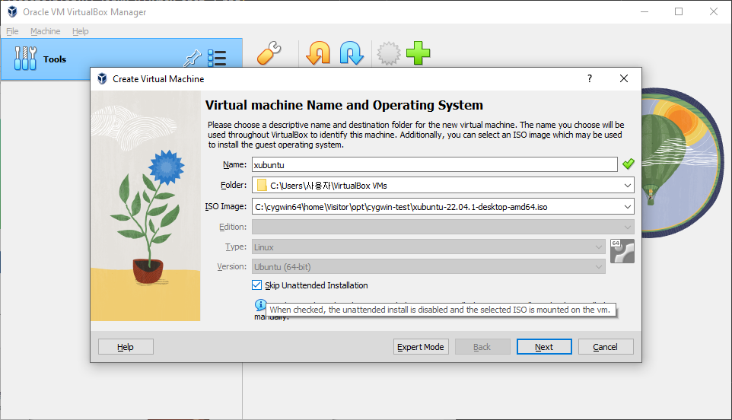Open the Machine menu
This screenshot has width=732, height=420.
[46, 31]
